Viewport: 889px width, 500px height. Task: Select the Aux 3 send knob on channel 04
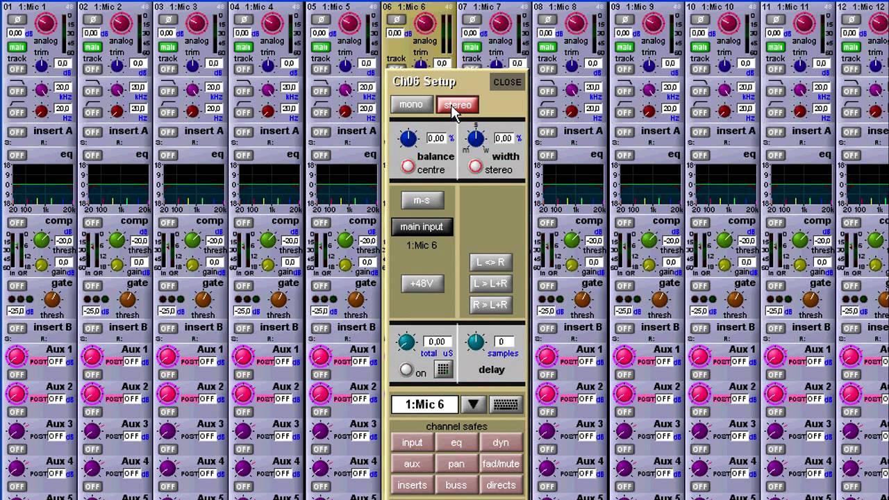(243, 431)
